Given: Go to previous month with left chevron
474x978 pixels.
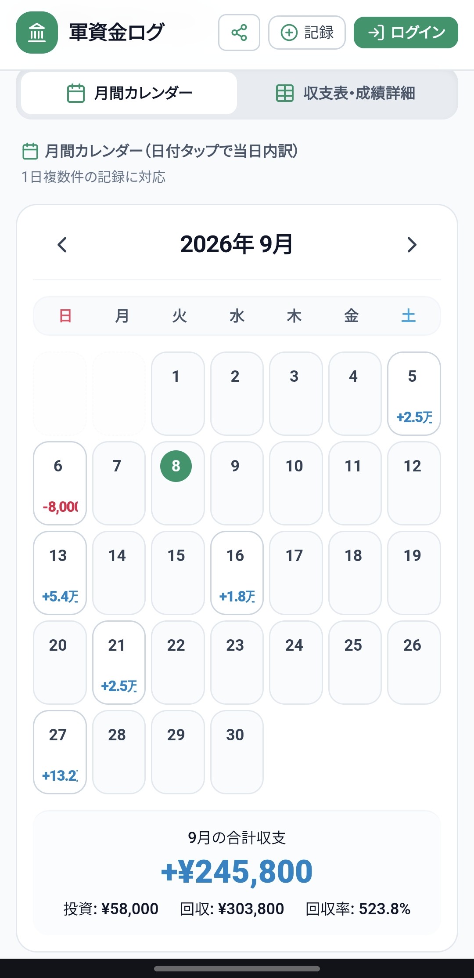Looking at the screenshot, I should (x=62, y=245).
